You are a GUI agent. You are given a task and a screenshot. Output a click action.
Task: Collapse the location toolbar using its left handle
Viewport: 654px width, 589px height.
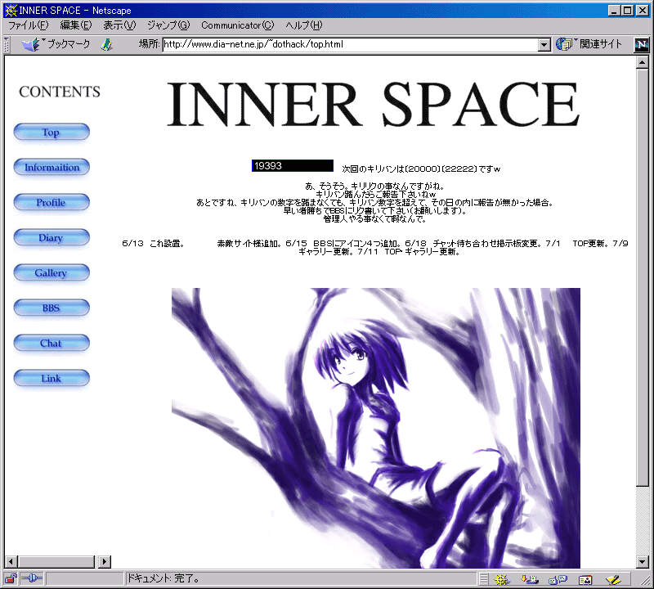tap(7, 44)
